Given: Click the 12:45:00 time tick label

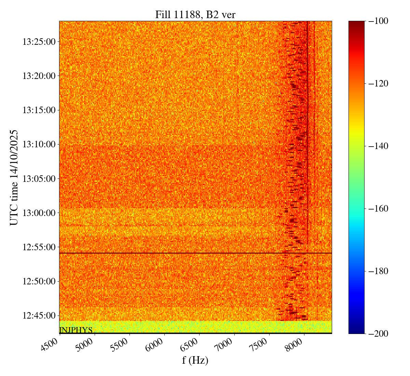Looking at the screenshot, I should pos(39,315).
